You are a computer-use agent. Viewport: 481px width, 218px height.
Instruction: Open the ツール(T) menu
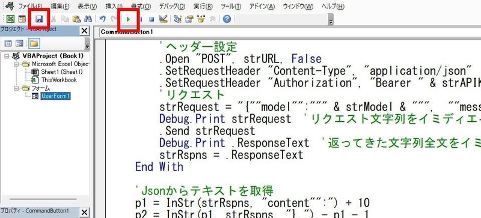point(231,6)
